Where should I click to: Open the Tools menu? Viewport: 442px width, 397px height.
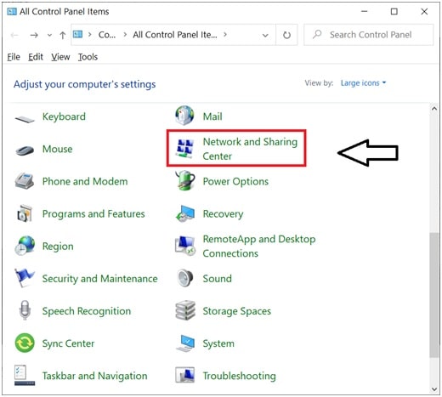88,57
